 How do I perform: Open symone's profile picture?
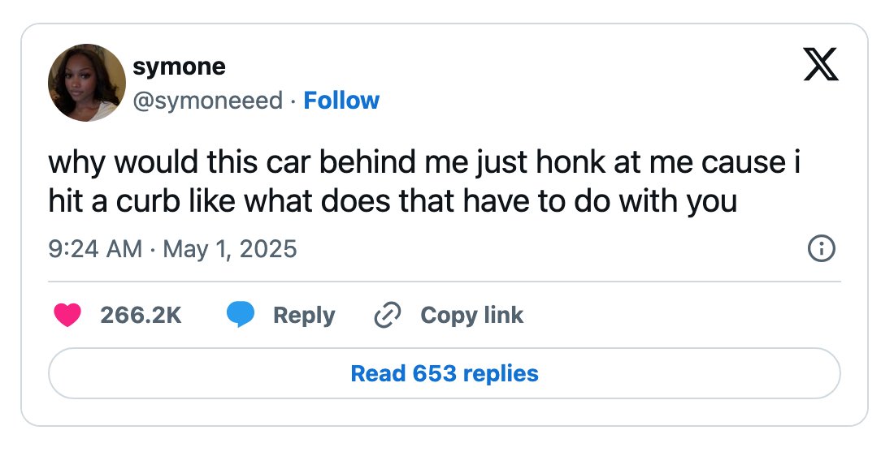pyautogui.click(x=87, y=83)
